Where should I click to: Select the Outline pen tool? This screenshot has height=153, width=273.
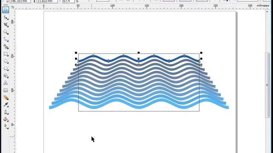click(6, 112)
